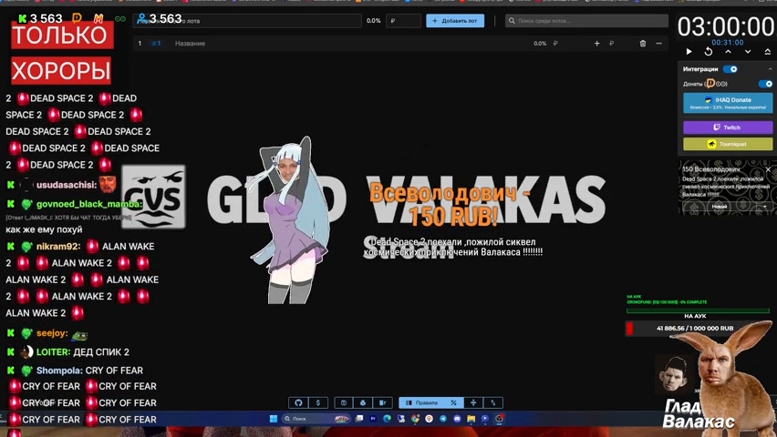This screenshot has height=437, width=777.
Task: Start the auction timer with the play button
Action: point(689,52)
